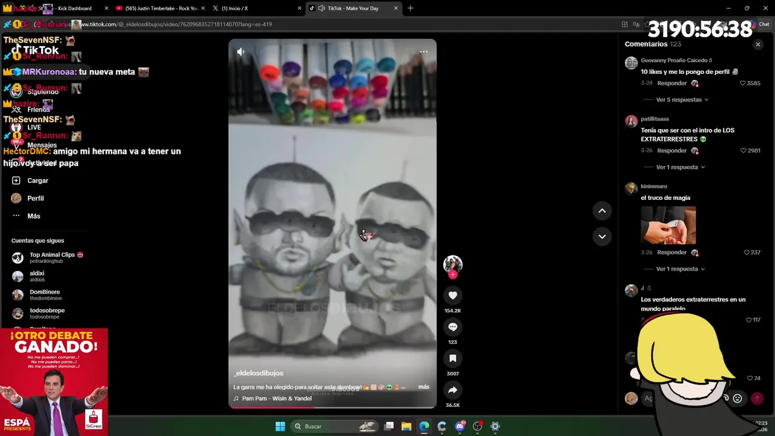The height and width of the screenshot is (436, 775).
Task: Open todosobrepe followed account
Action: [x=38, y=313]
